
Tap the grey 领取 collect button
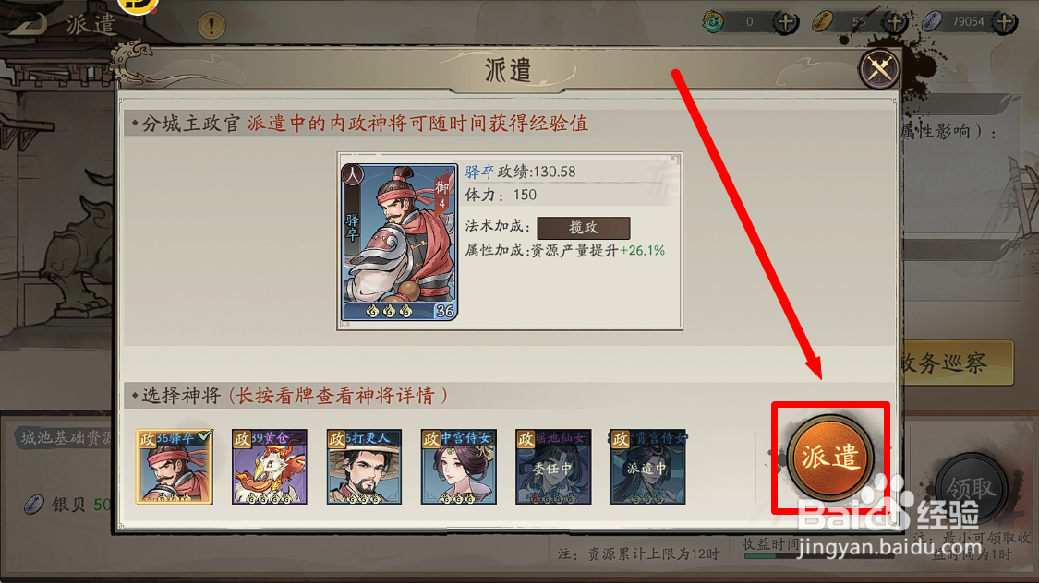coord(971,488)
